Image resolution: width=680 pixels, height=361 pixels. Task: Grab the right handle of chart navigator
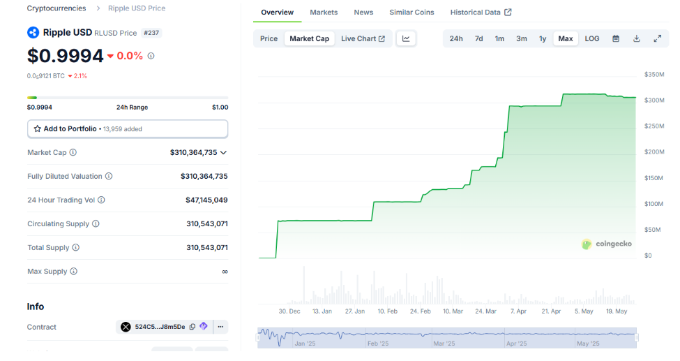click(637, 337)
